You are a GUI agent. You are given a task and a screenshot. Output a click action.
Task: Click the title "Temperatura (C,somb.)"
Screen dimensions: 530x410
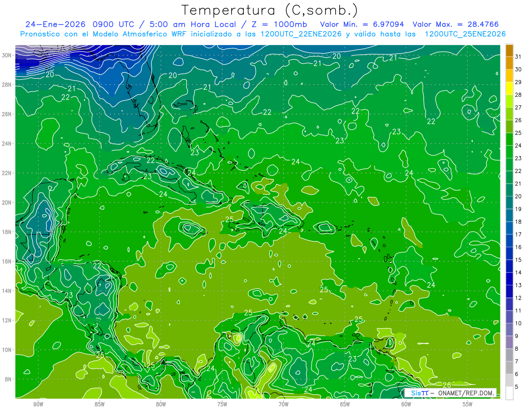pyautogui.click(x=270, y=11)
